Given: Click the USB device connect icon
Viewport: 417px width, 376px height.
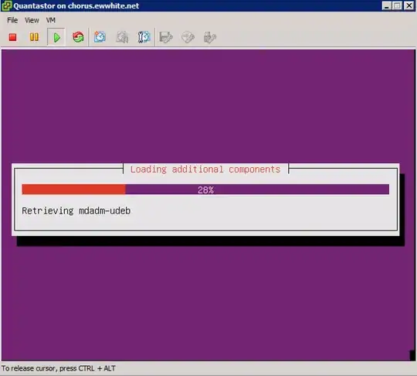Looking at the screenshot, I should [x=210, y=37].
